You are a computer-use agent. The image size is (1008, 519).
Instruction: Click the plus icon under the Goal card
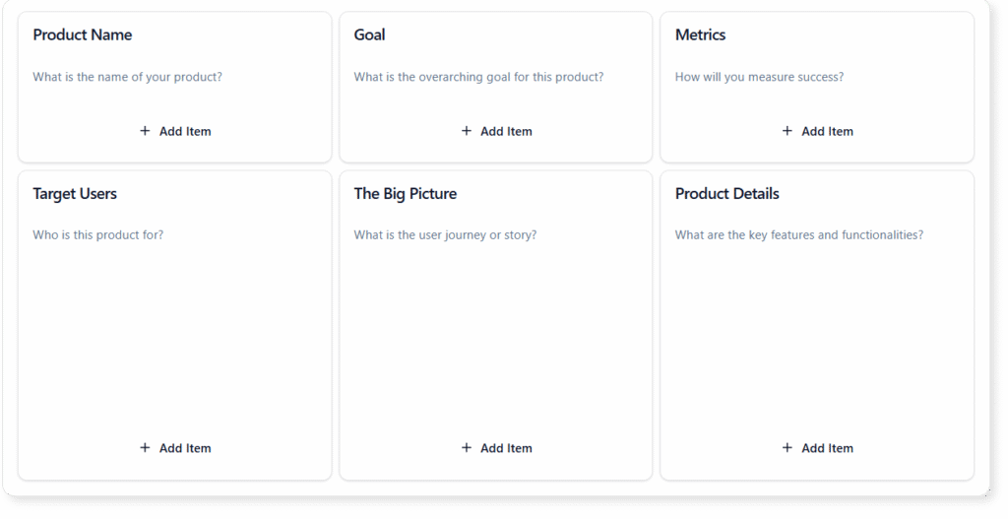coord(467,131)
